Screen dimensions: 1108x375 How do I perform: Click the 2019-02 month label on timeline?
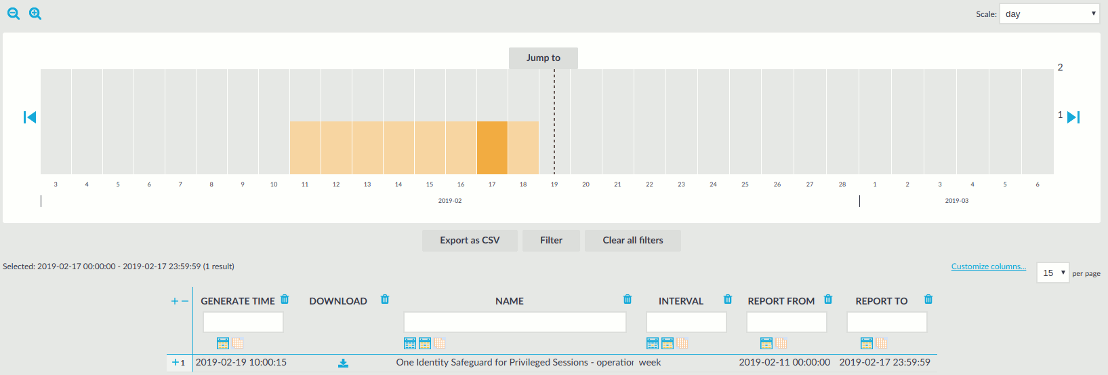[x=450, y=201]
